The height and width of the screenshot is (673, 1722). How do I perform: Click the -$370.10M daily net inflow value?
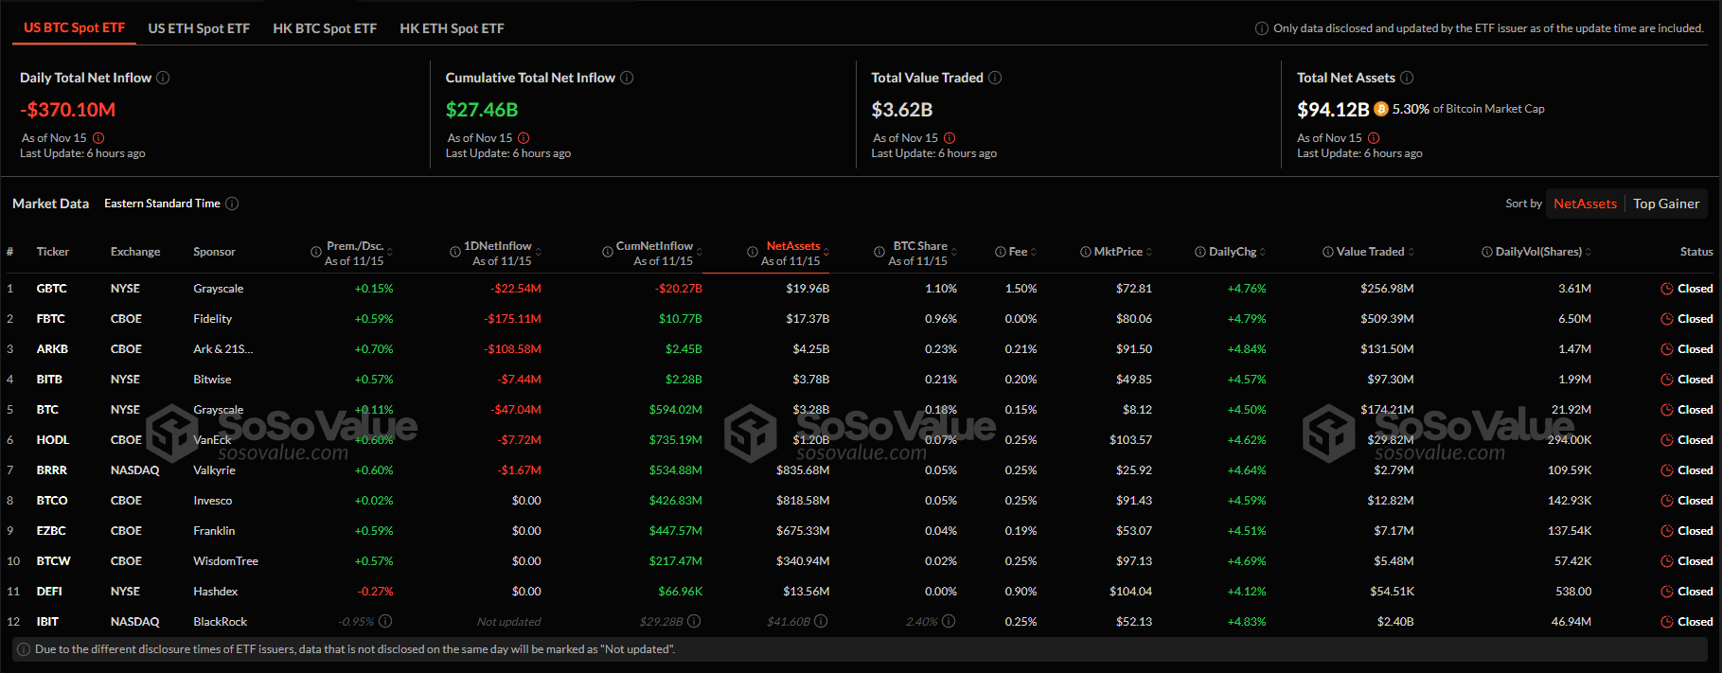[x=68, y=110]
